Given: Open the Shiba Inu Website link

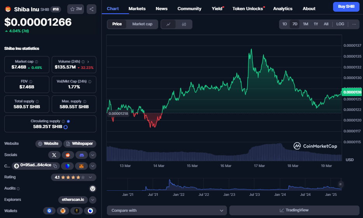Looking at the screenshot, I should point(49,144).
